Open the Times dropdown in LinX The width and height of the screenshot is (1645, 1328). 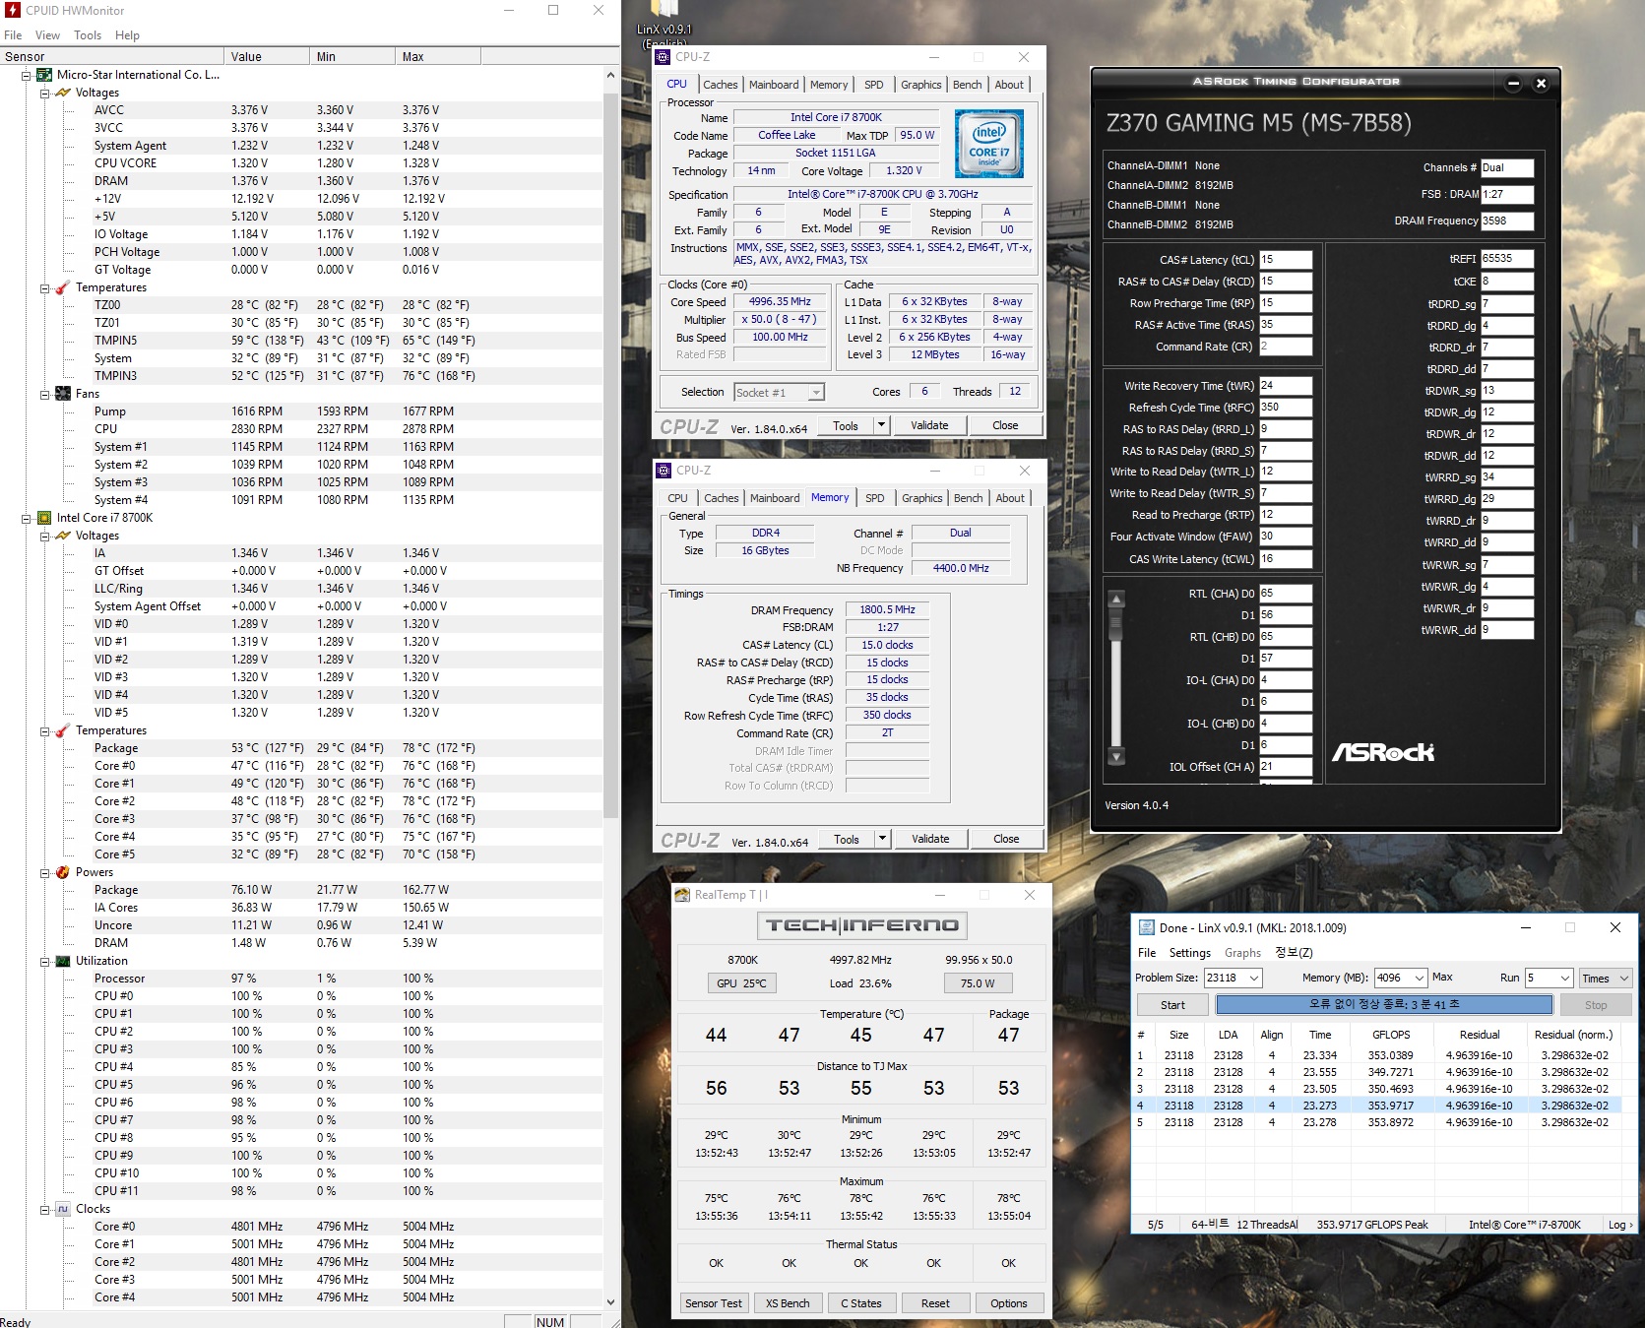coord(1606,978)
